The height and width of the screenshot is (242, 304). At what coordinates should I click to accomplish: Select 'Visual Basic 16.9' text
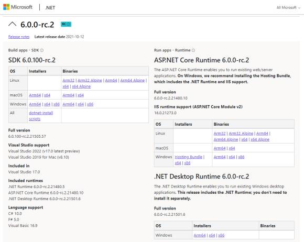[x=23, y=226]
